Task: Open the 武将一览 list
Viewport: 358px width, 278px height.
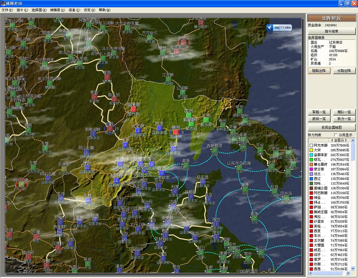Action: [x=319, y=119]
